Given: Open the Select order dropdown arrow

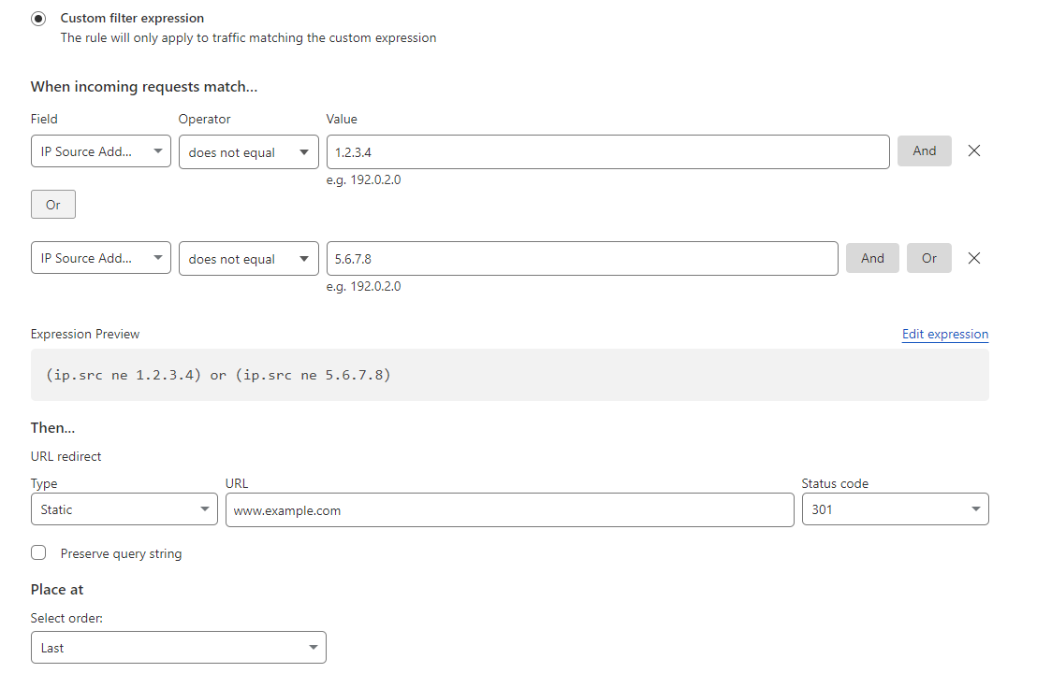Looking at the screenshot, I should [x=313, y=647].
